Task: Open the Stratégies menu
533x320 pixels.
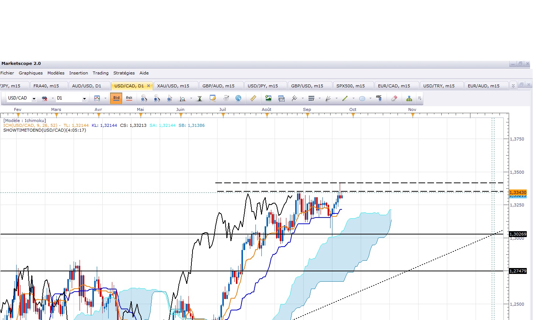Action: coord(124,73)
